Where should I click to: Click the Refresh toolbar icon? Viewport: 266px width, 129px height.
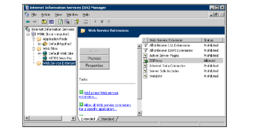click(61, 22)
